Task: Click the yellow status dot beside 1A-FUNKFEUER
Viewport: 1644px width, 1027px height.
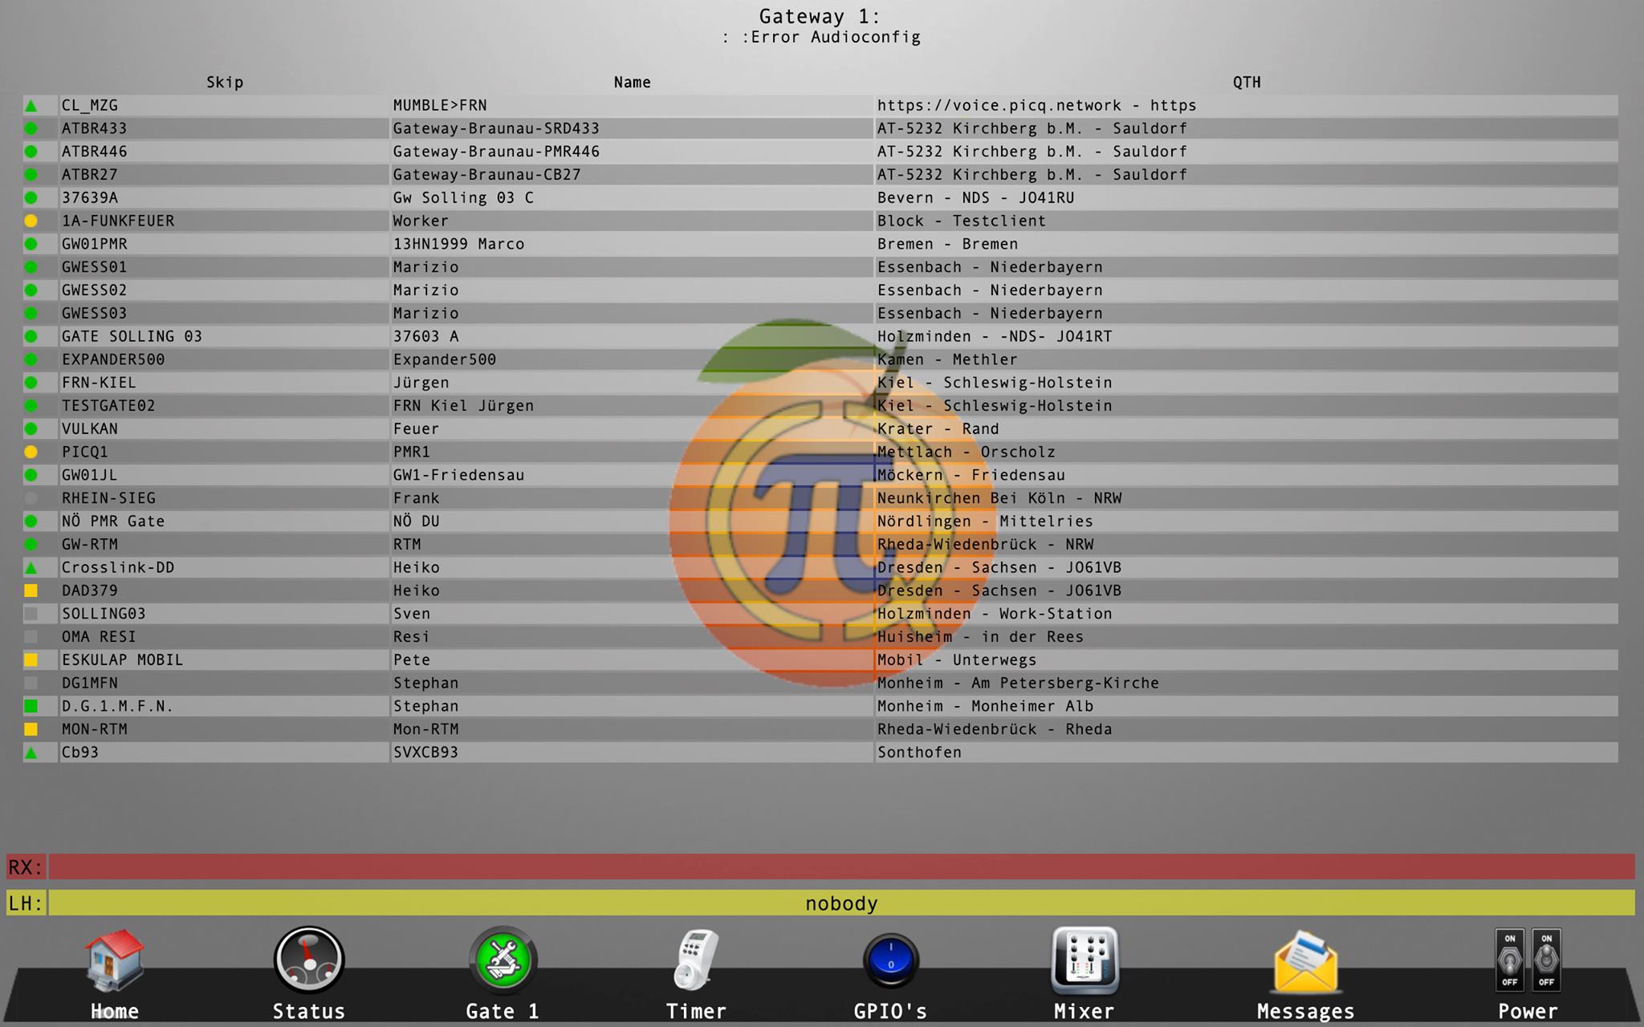Action: (x=31, y=221)
